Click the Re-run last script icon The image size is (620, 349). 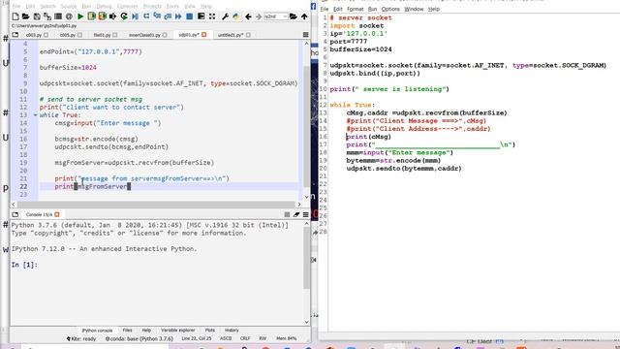(124, 16)
